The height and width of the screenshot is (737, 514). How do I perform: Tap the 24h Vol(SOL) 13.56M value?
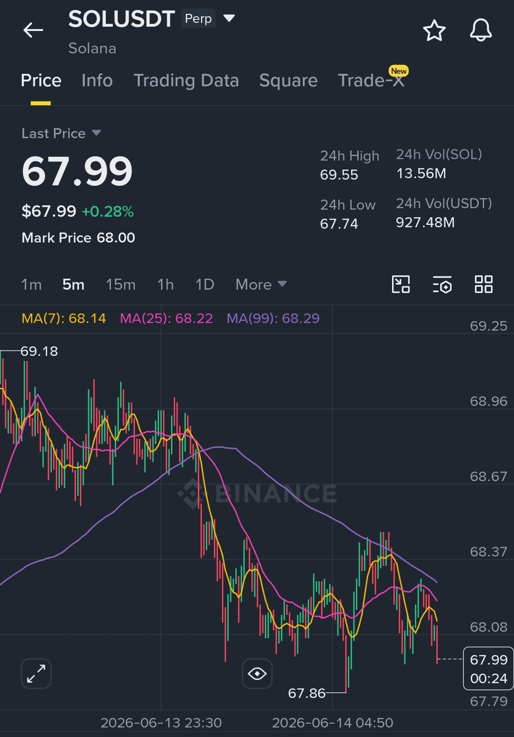pos(421,173)
